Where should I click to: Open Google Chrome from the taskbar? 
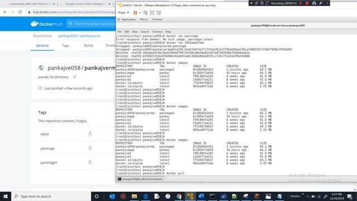(179, 196)
